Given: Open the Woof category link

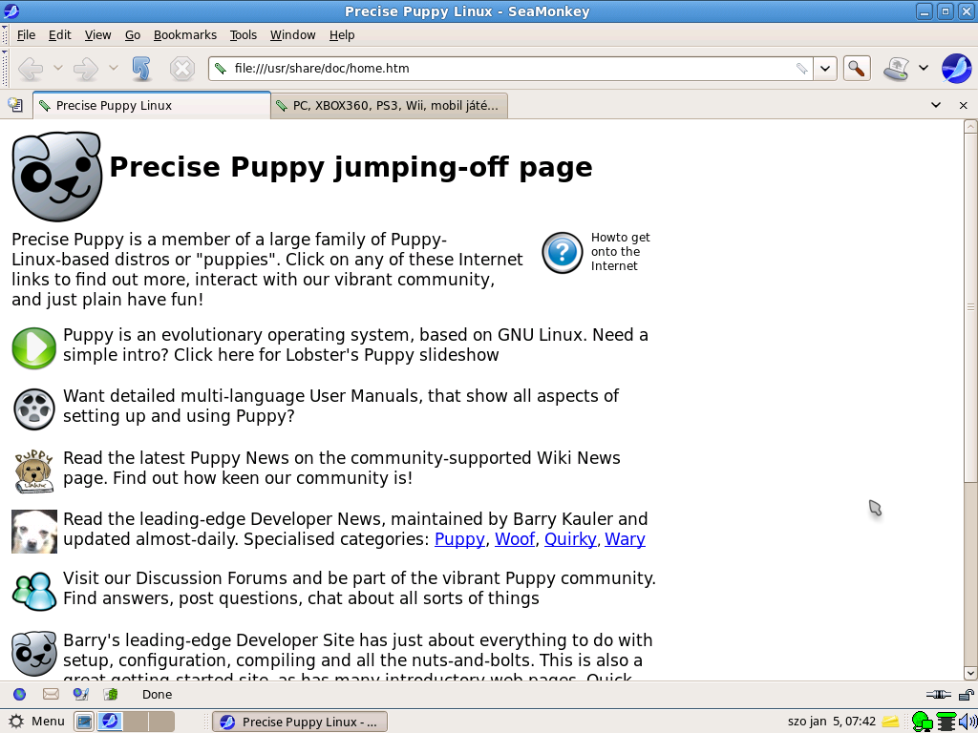Looking at the screenshot, I should pyautogui.click(x=515, y=539).
